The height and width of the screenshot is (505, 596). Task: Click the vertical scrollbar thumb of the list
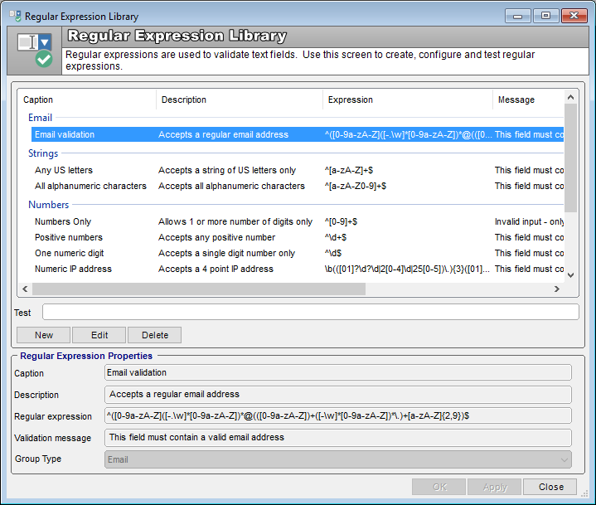pos(570,158)
